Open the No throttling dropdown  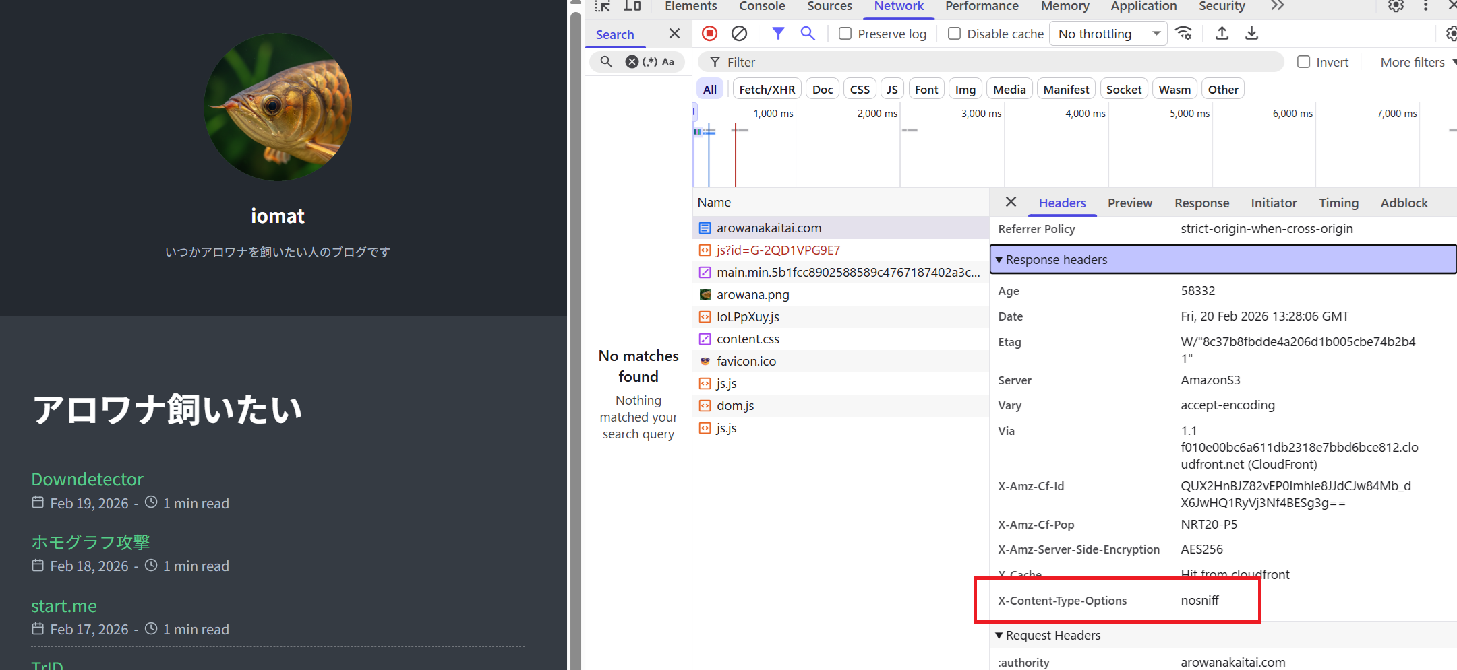point(1108,34)
